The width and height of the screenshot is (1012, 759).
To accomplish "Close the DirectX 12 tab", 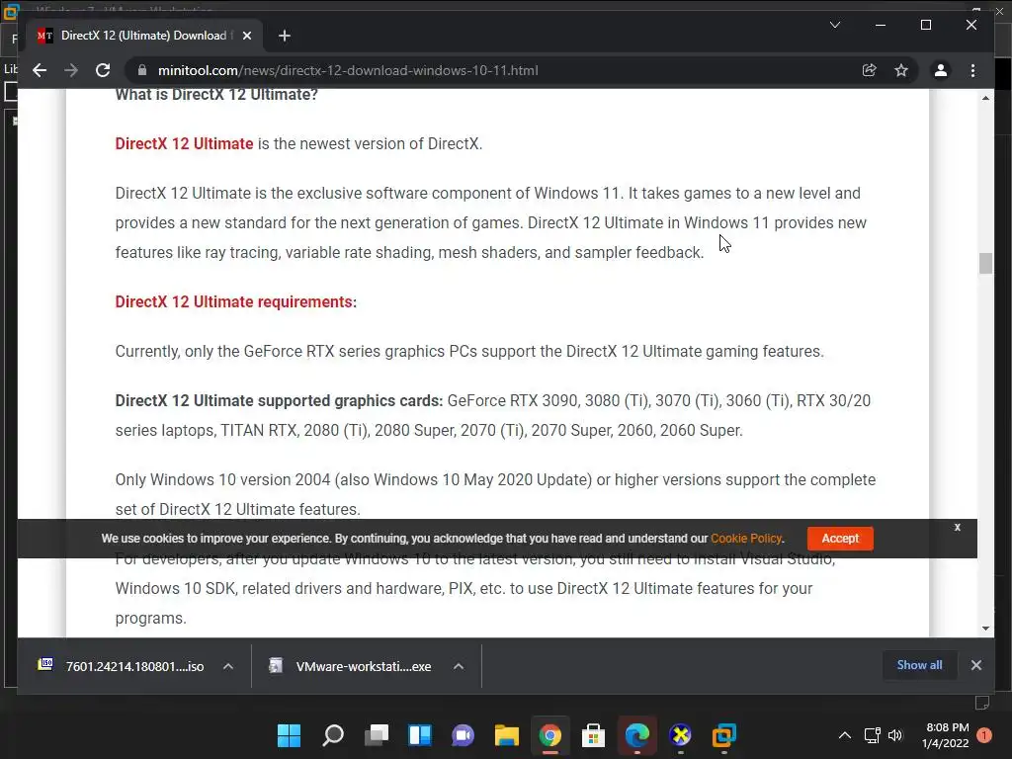I will pos(246,36).
